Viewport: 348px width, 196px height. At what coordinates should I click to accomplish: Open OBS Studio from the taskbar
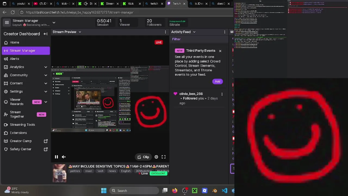[185, 191]
